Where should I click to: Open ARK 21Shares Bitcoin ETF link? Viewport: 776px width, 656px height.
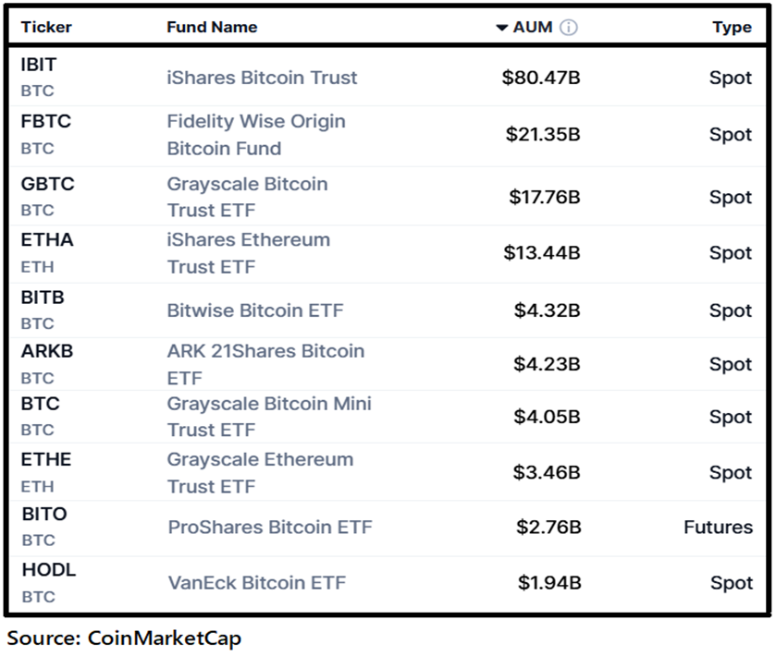click(x=265, y=364)
